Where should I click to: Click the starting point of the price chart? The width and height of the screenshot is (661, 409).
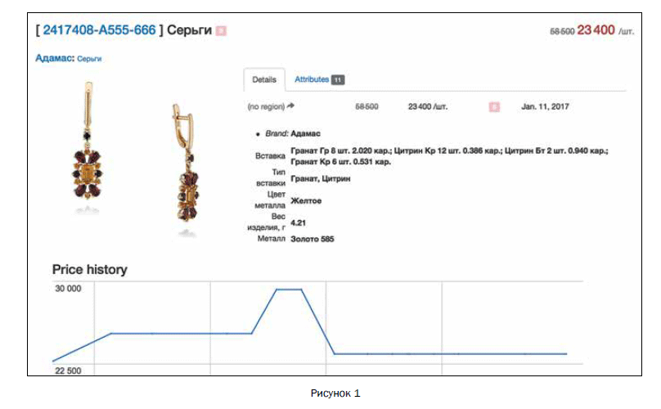pyautogui.click(x=54, y=361)
